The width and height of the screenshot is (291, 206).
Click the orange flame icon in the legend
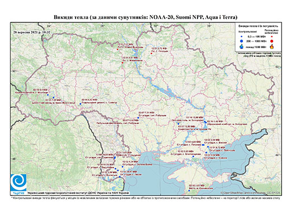(272, 46)
